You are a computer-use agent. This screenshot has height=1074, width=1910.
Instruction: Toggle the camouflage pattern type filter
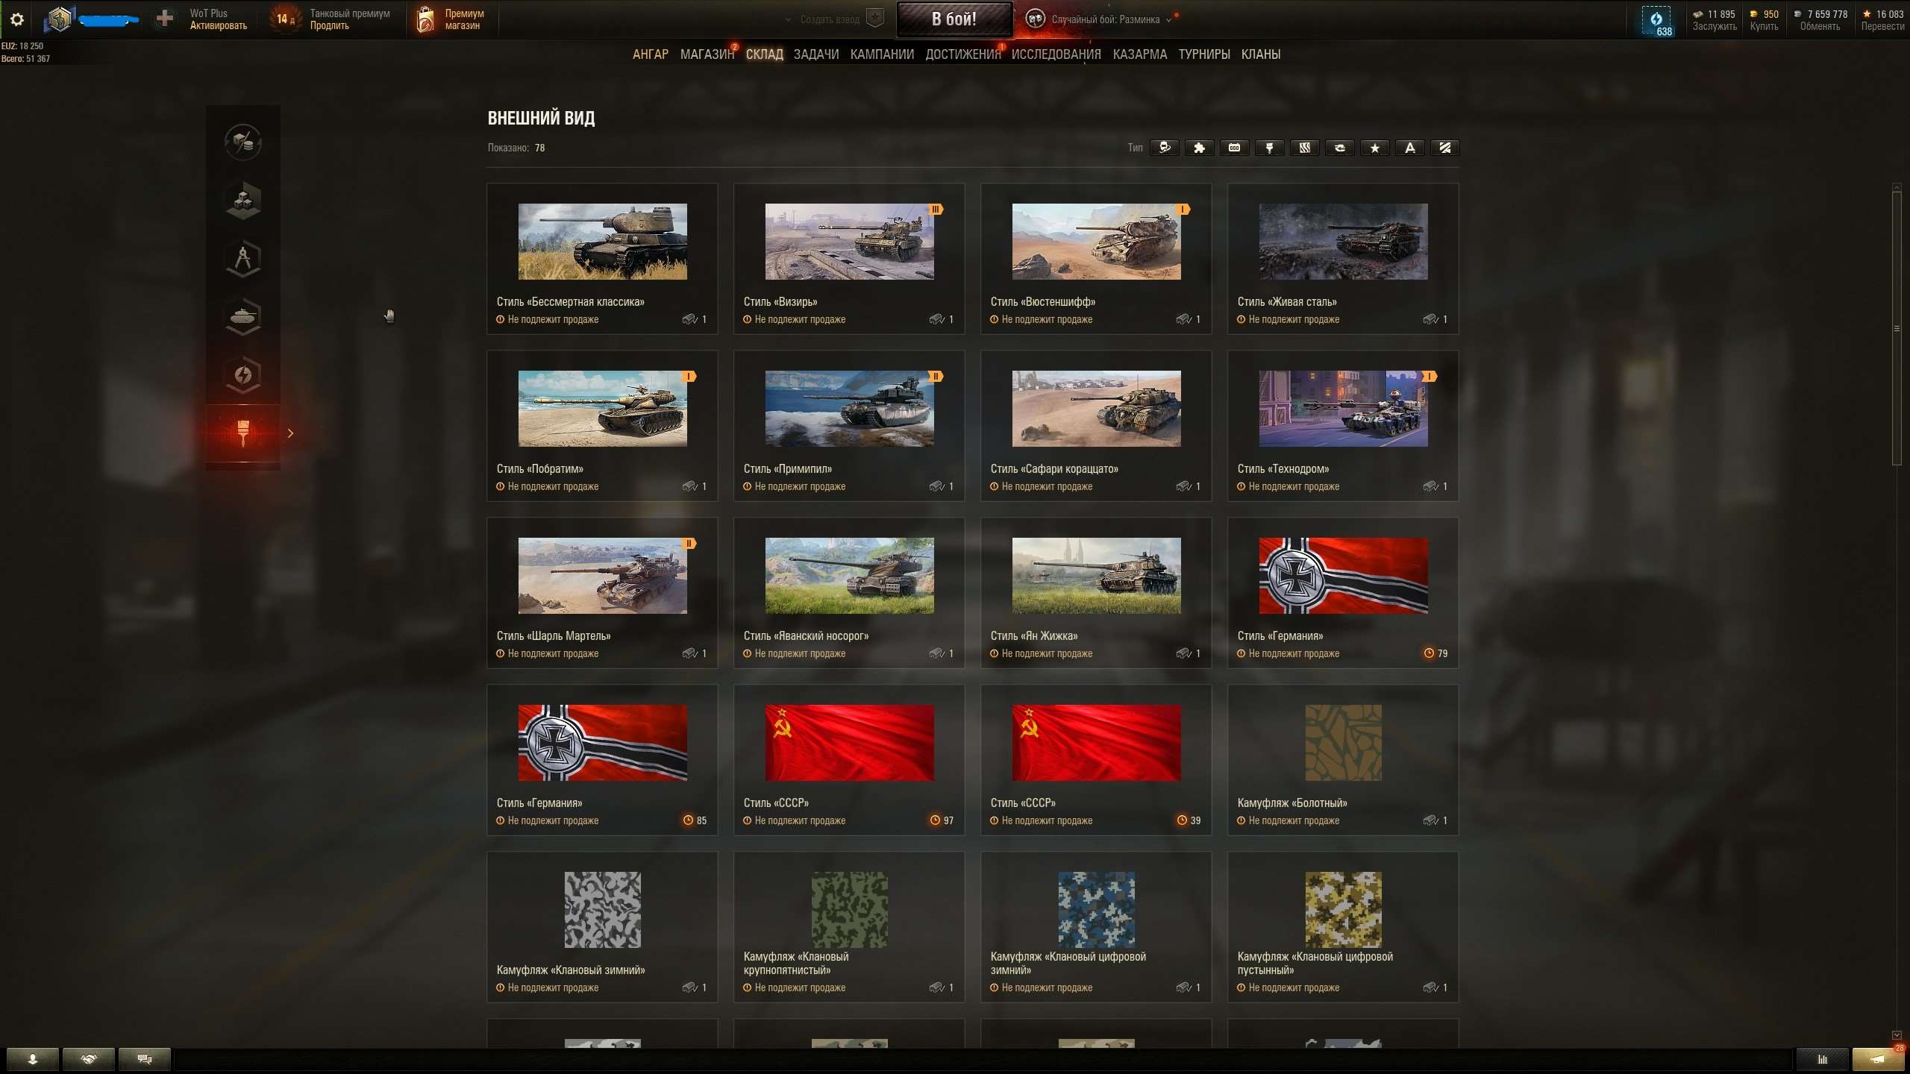pos(1304,148)
